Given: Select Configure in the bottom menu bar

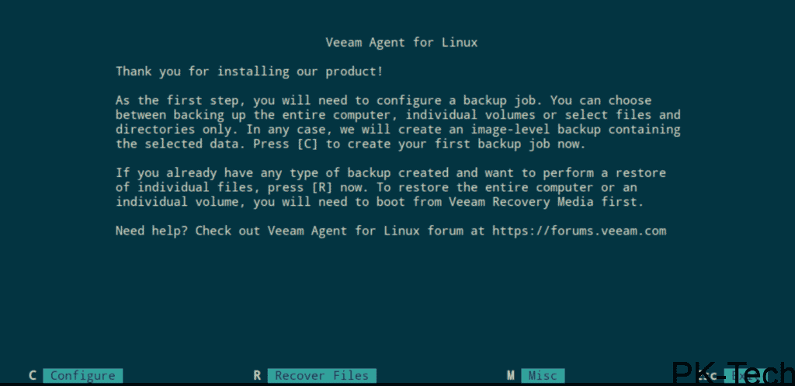Looking at the screenshot, I should [82, 376].
